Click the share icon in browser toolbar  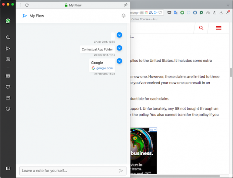214,13
